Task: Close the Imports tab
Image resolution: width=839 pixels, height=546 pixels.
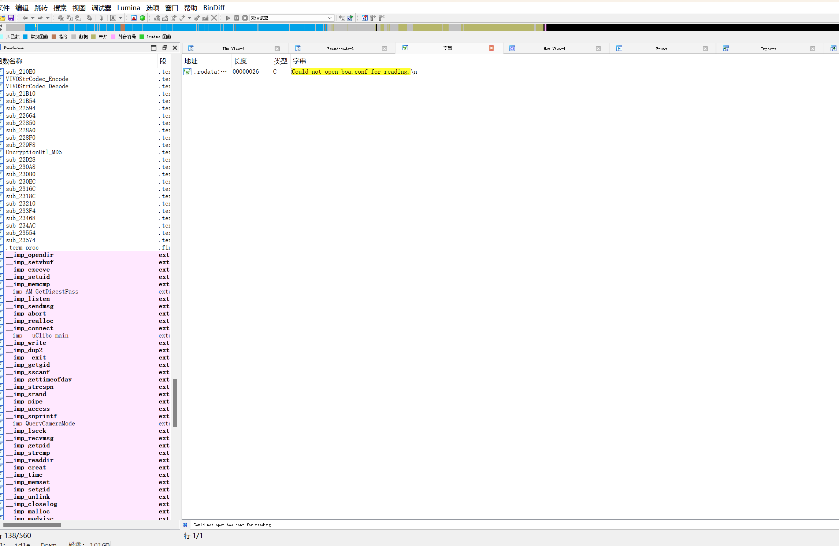Action: (812, 49)
